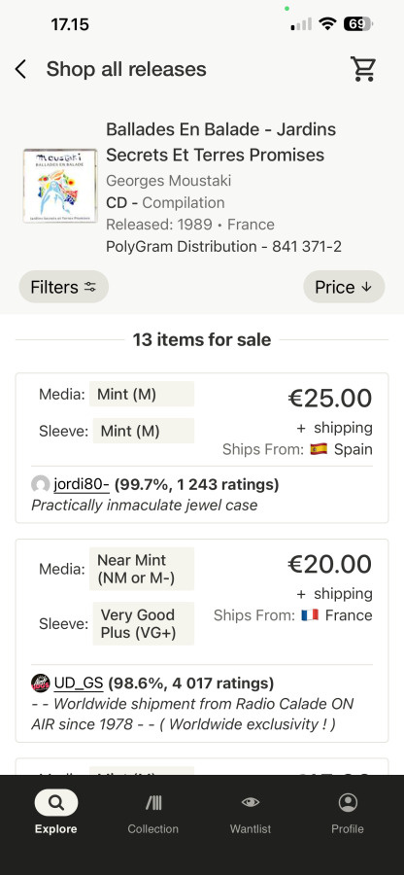This screenshot has height=875, width=404.
Task: Open the Collection tab icon
Action: point(153,803)
